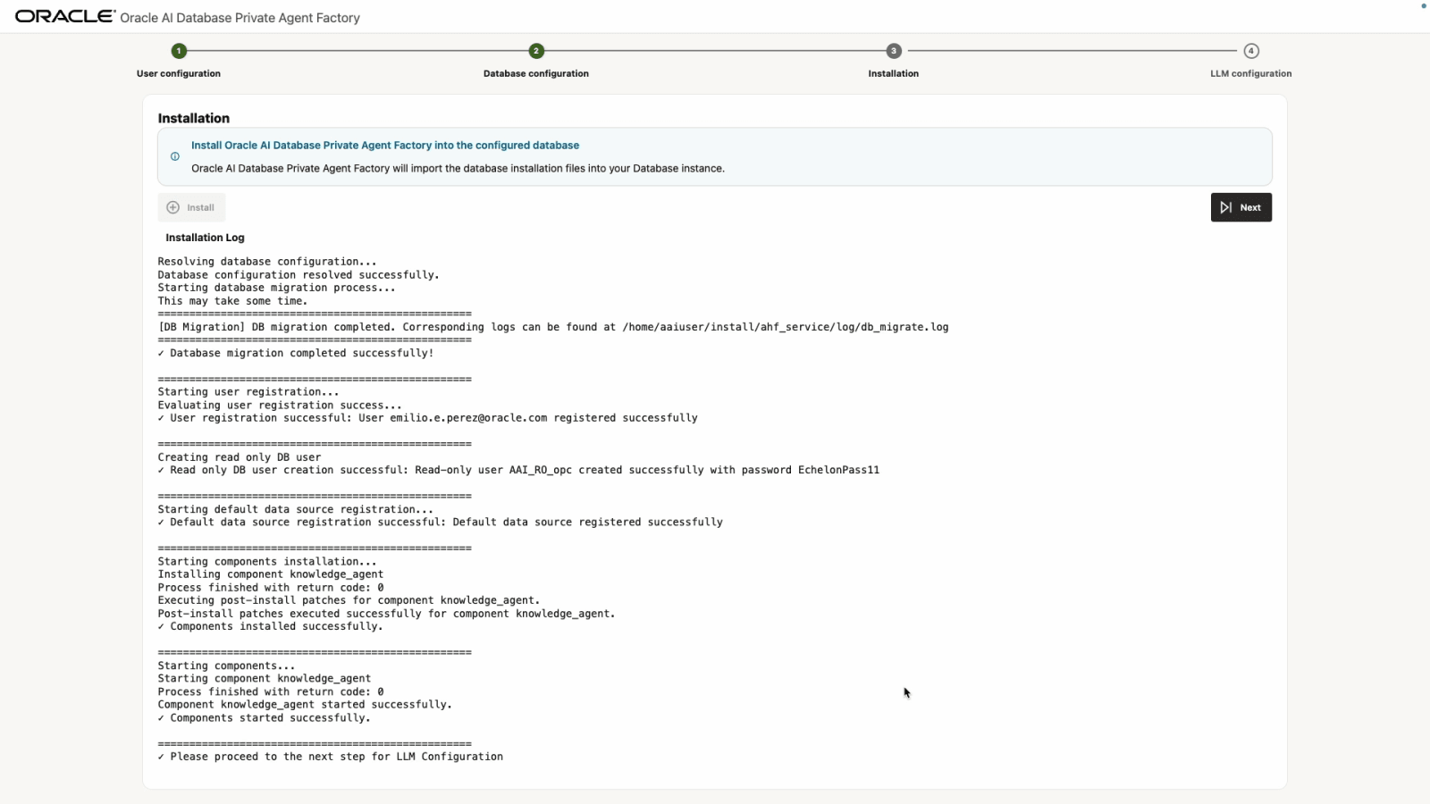Click the 'Components started successfully.' line
Image resolution: width=1430 pixels, height=804 pixels.
(x=264, y=718)
